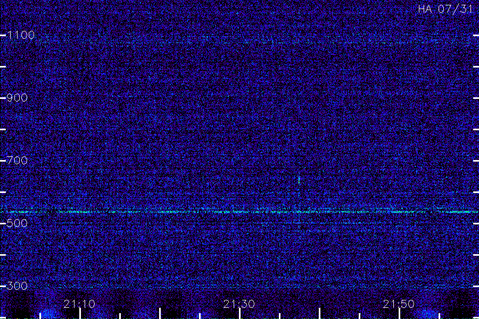Click the 700 frequency axis label
Image resolution: width=479 pixels, height=319 pixels.
tap(17, 161)
